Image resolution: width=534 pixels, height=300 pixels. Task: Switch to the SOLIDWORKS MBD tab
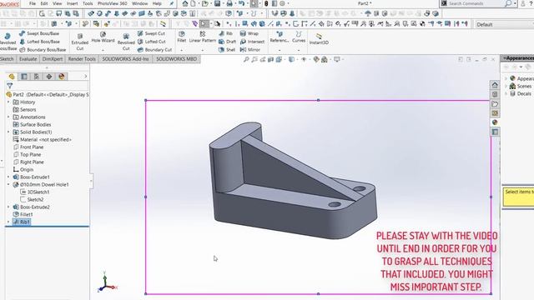176,59
